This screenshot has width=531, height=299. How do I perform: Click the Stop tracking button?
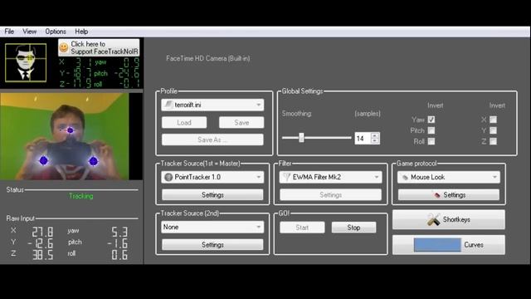pos(353,228)
